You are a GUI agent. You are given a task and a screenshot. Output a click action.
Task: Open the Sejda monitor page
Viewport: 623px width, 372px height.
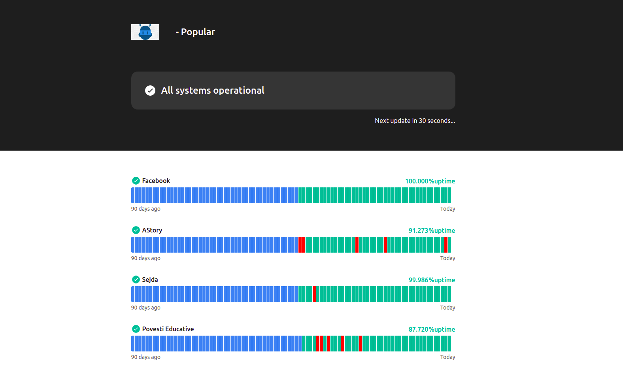150,279
